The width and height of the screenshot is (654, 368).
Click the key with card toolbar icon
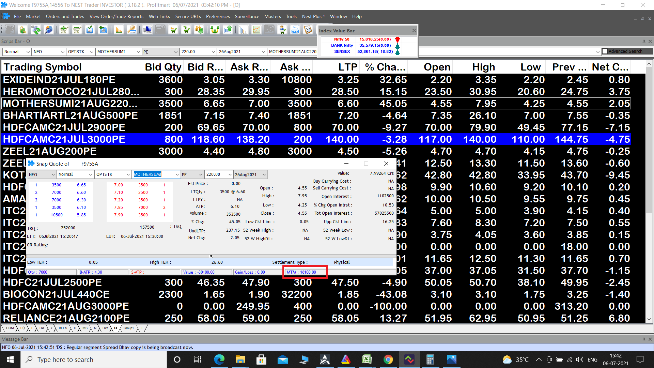(132, 30)
